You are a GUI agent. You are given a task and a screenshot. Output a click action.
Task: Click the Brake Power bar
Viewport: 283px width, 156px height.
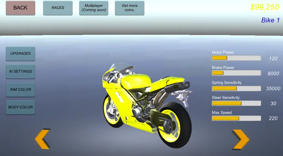tap(236, 73)
